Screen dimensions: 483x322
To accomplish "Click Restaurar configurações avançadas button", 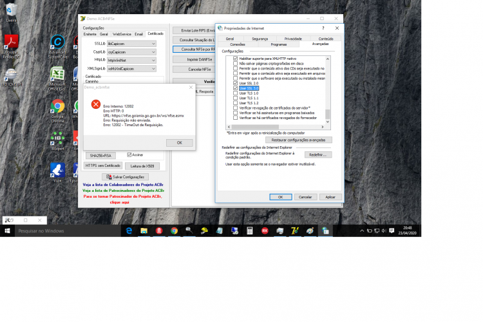I will coord(298,140).
